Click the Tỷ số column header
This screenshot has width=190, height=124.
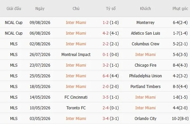[x=111, y=9]
